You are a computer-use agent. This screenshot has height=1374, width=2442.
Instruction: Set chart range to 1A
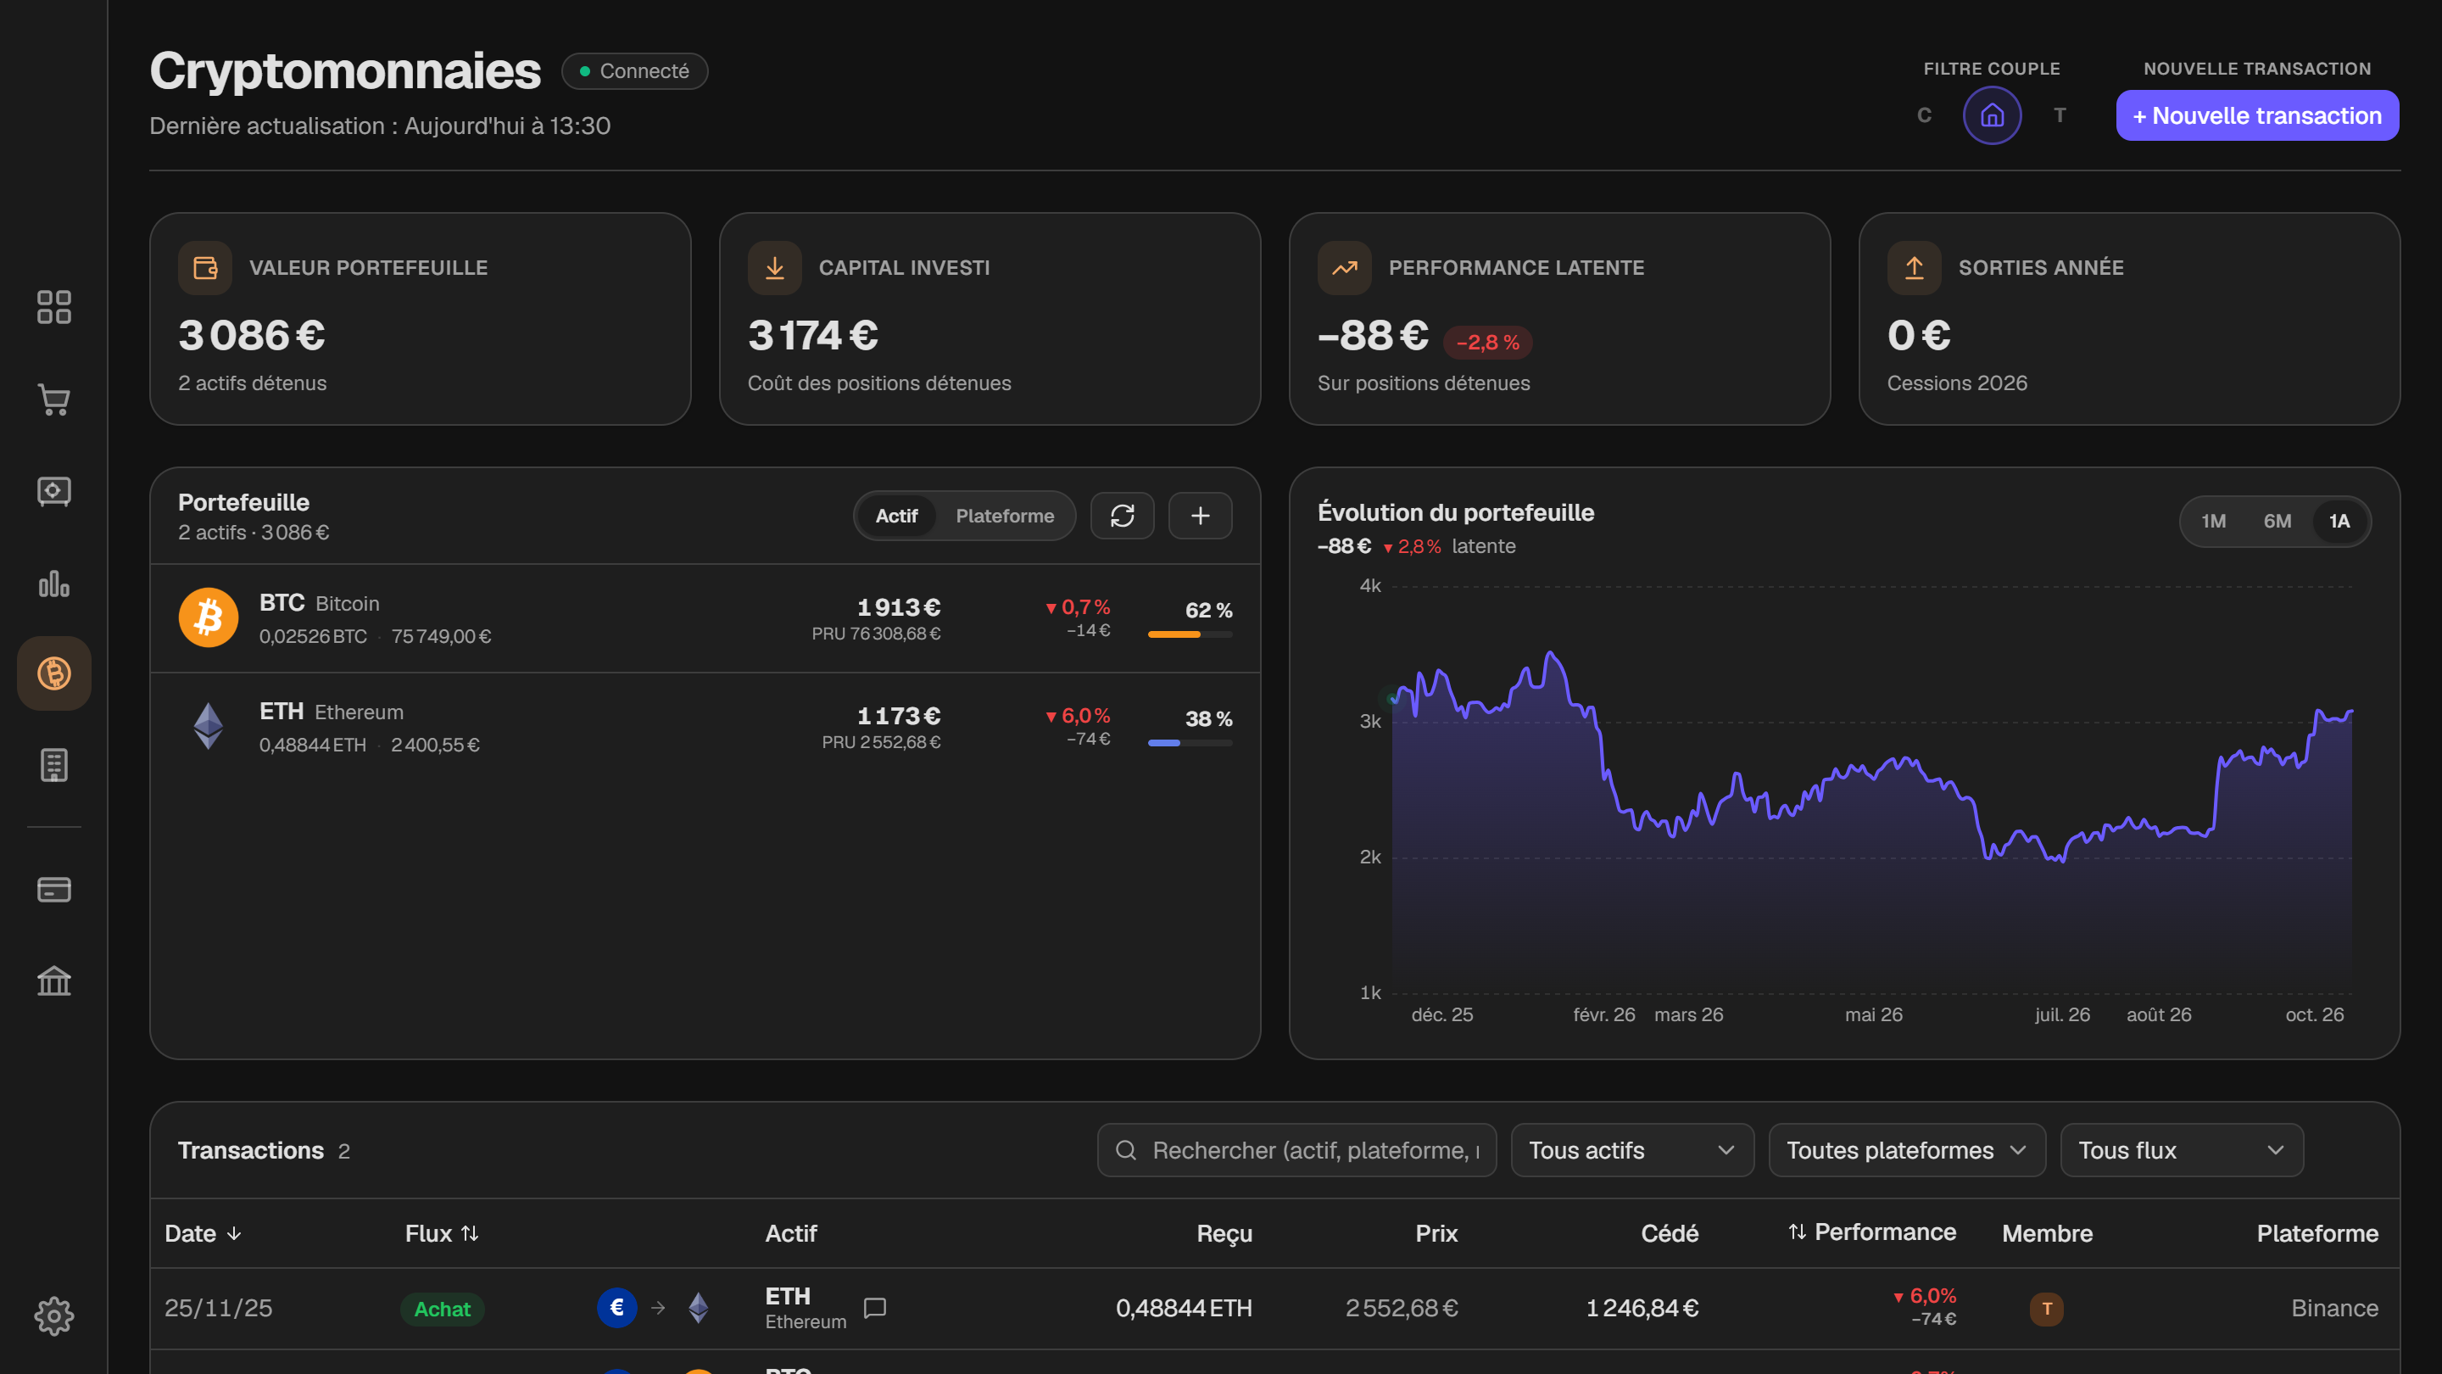(x=2339, y=521)
